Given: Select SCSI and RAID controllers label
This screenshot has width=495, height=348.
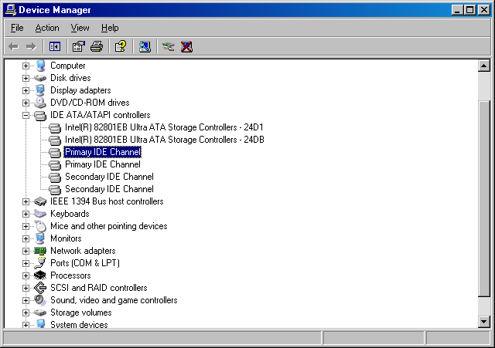Looking at the screenshot, I should (x=99, y=288).
